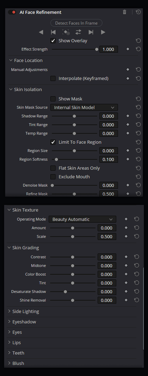Add a keyframe for Denoise Mask
The image size is (148, 376).
(x=128, y=185)
